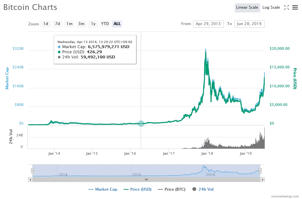Zoom chart to 3m range
302x199 pixels.
click(x=81, y=24)
